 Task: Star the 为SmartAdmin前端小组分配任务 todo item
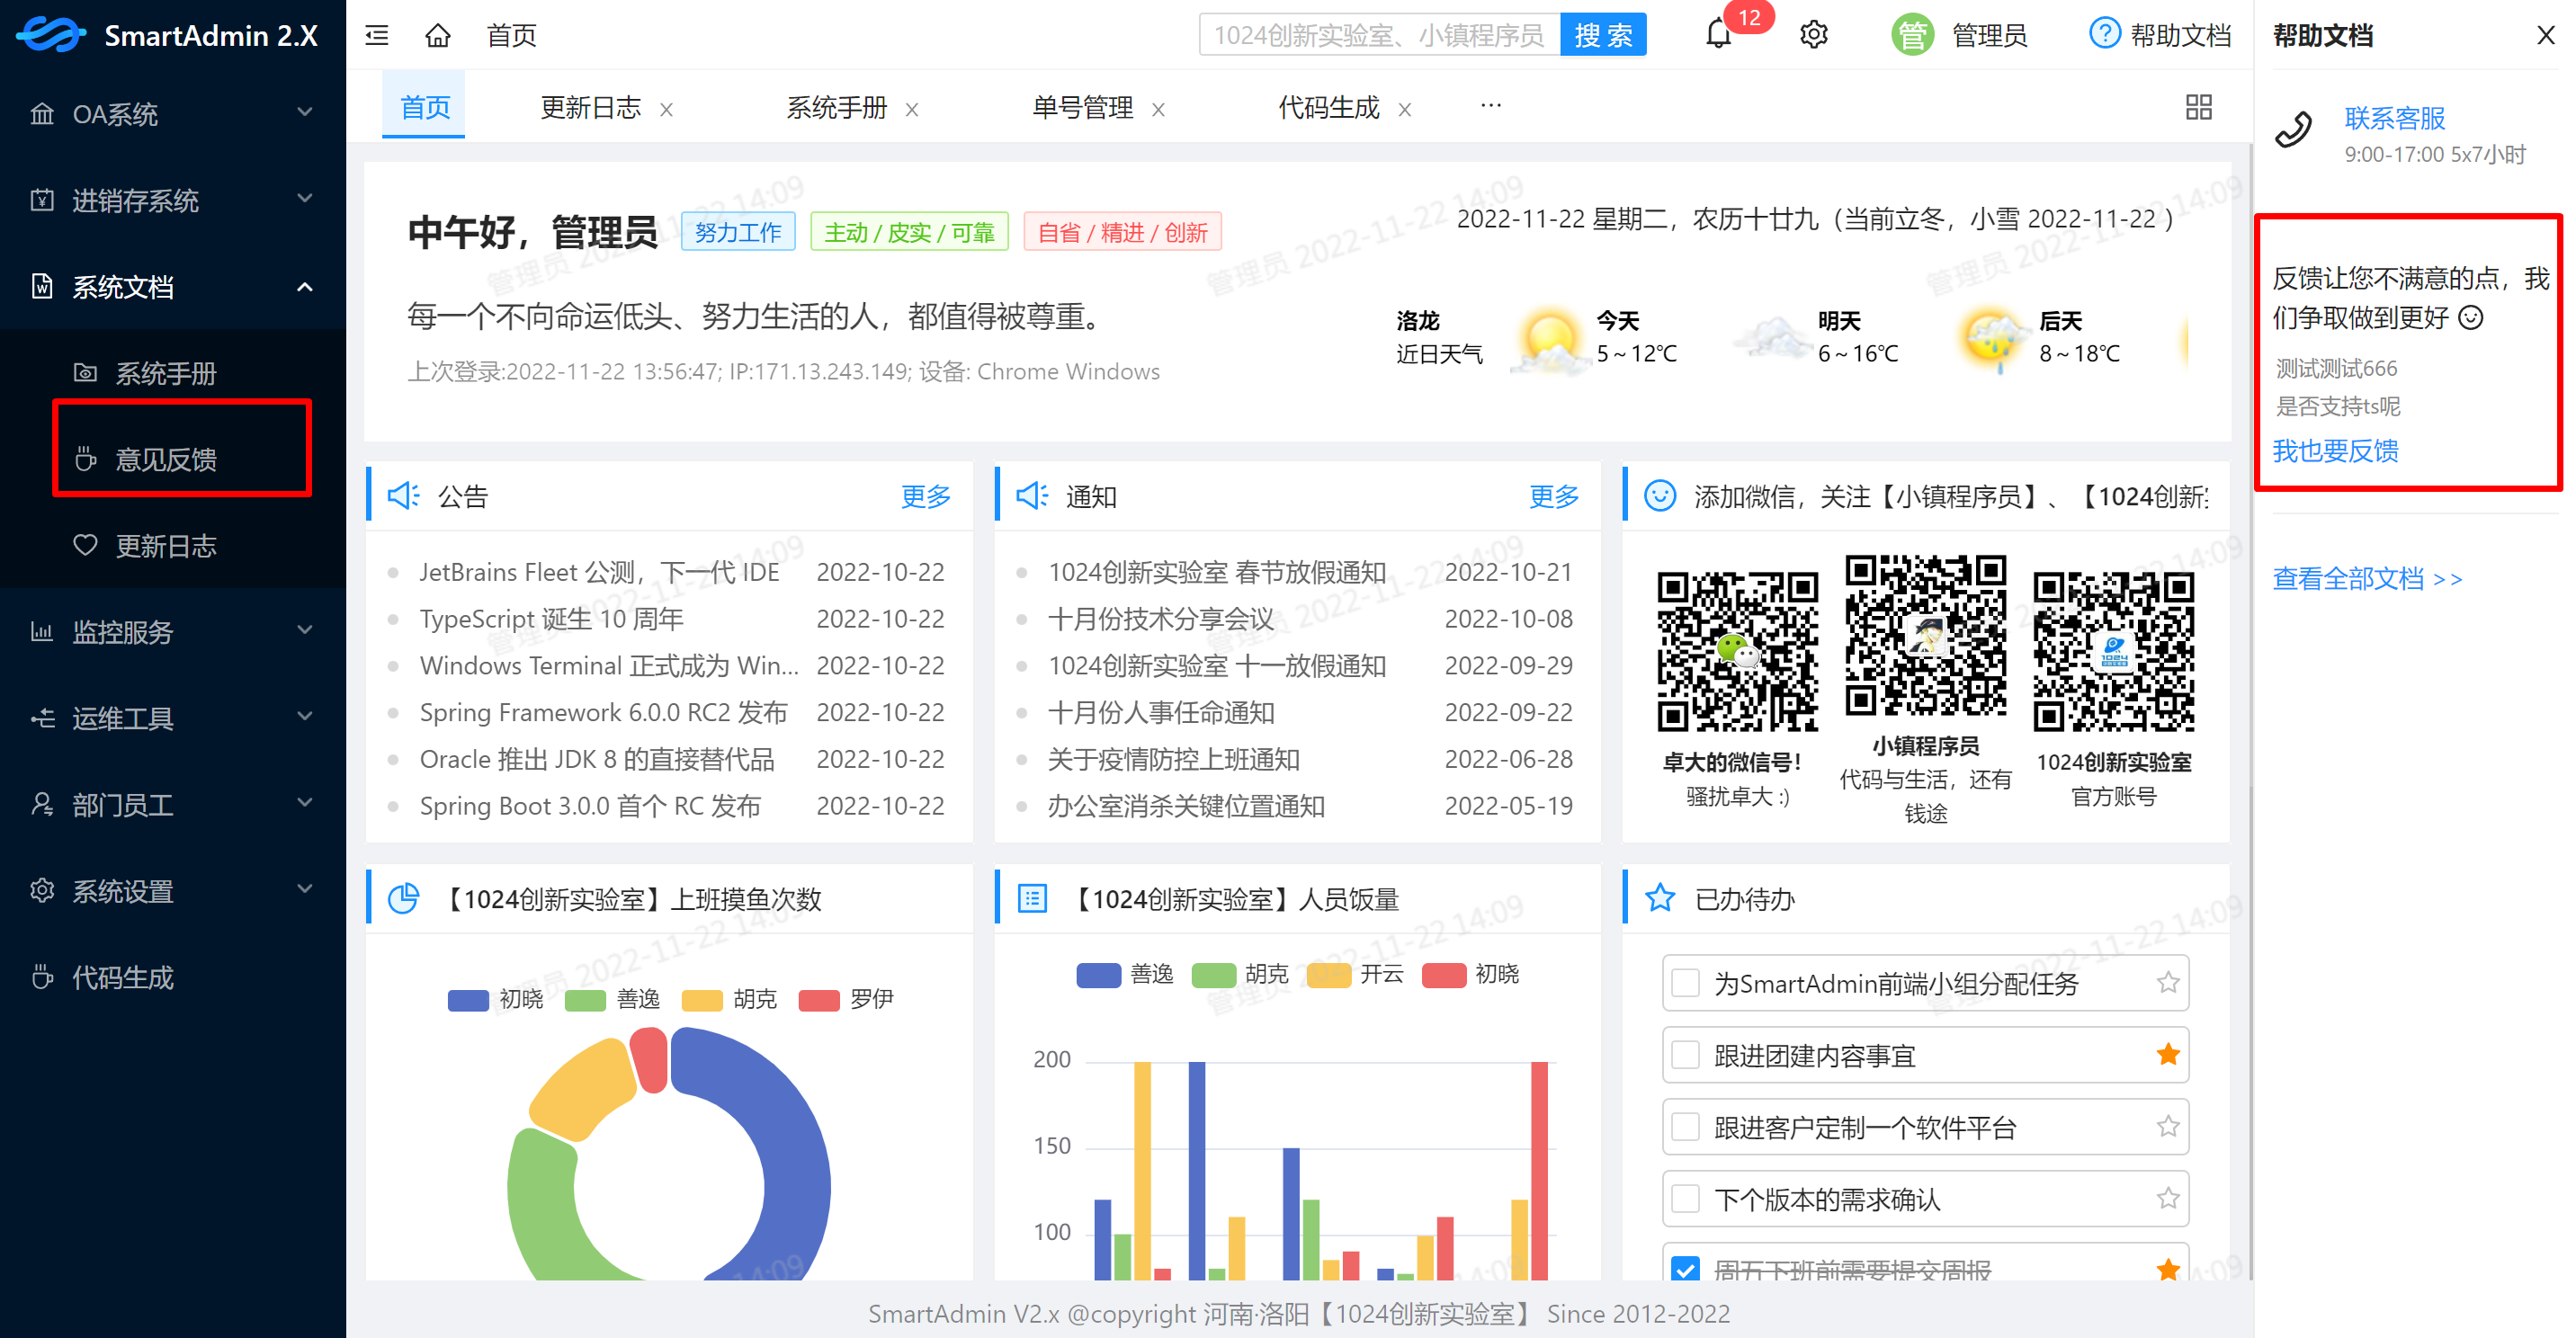(x=2168, y=983)
